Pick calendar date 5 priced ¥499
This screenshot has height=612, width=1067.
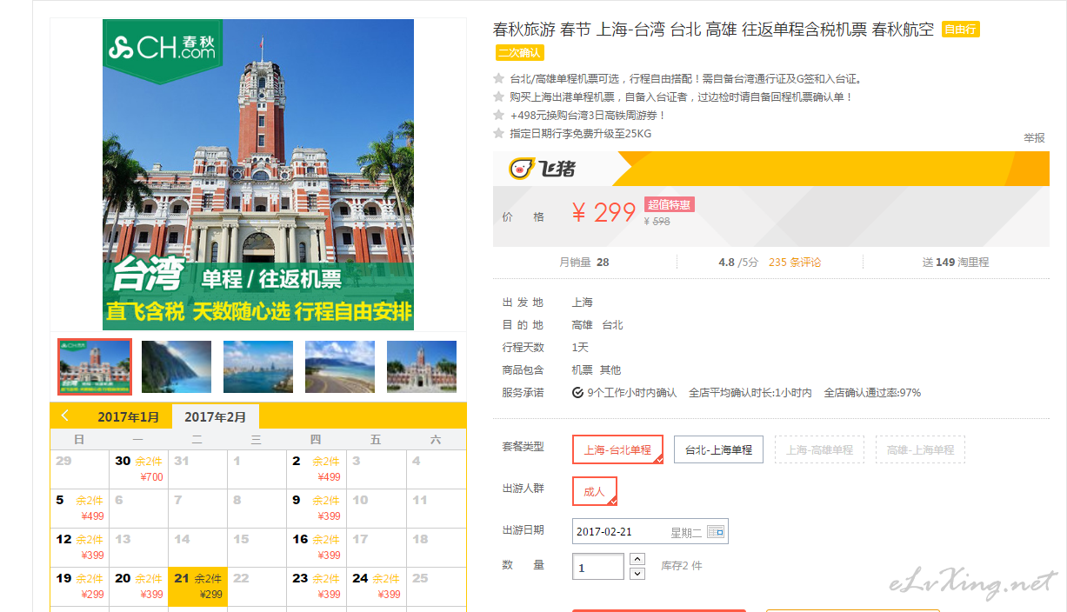tap(79, 508)
